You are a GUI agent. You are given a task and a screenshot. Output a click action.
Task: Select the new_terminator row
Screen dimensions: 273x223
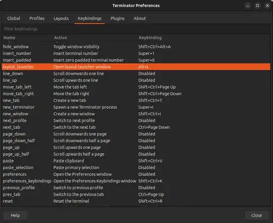[x=136, y=107]
